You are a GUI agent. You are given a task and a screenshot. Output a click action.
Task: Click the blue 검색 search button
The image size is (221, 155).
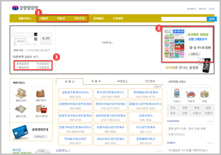click(212, 19)
